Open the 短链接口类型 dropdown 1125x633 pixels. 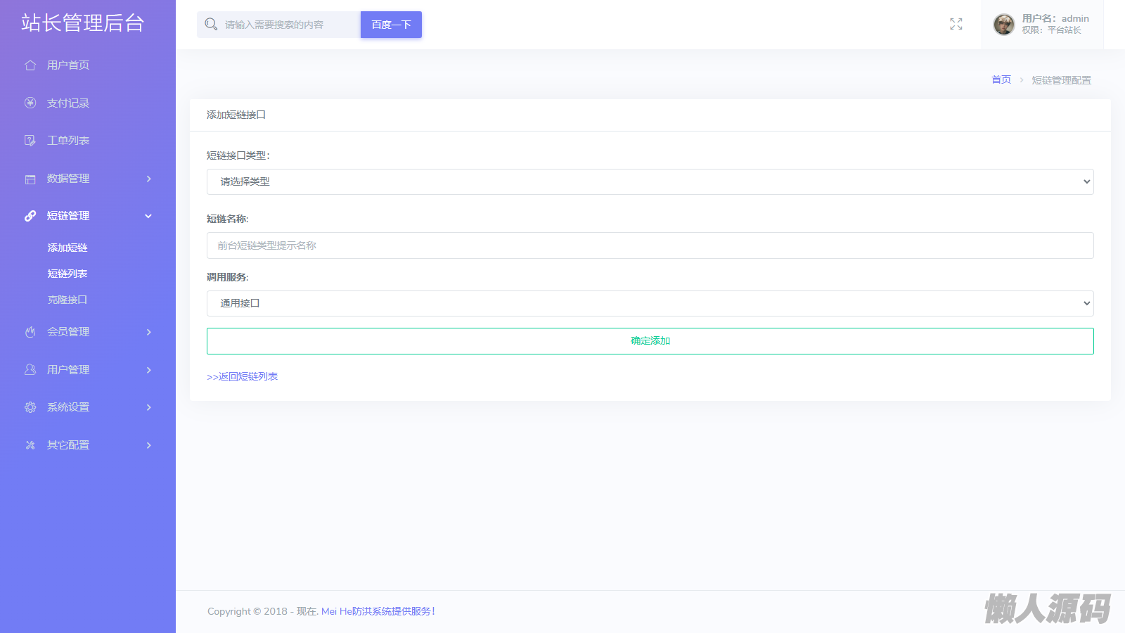coord(650,181)
